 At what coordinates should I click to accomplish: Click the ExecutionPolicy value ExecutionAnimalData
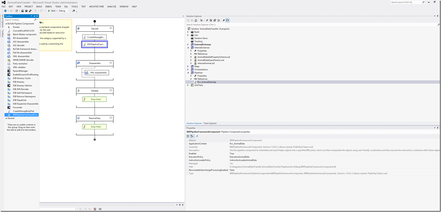click(239, 157)
